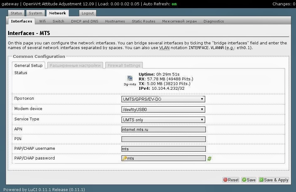Screen dimensions: 296x192
Task: Select the Network top tab
Action: [x=58, y=13]
